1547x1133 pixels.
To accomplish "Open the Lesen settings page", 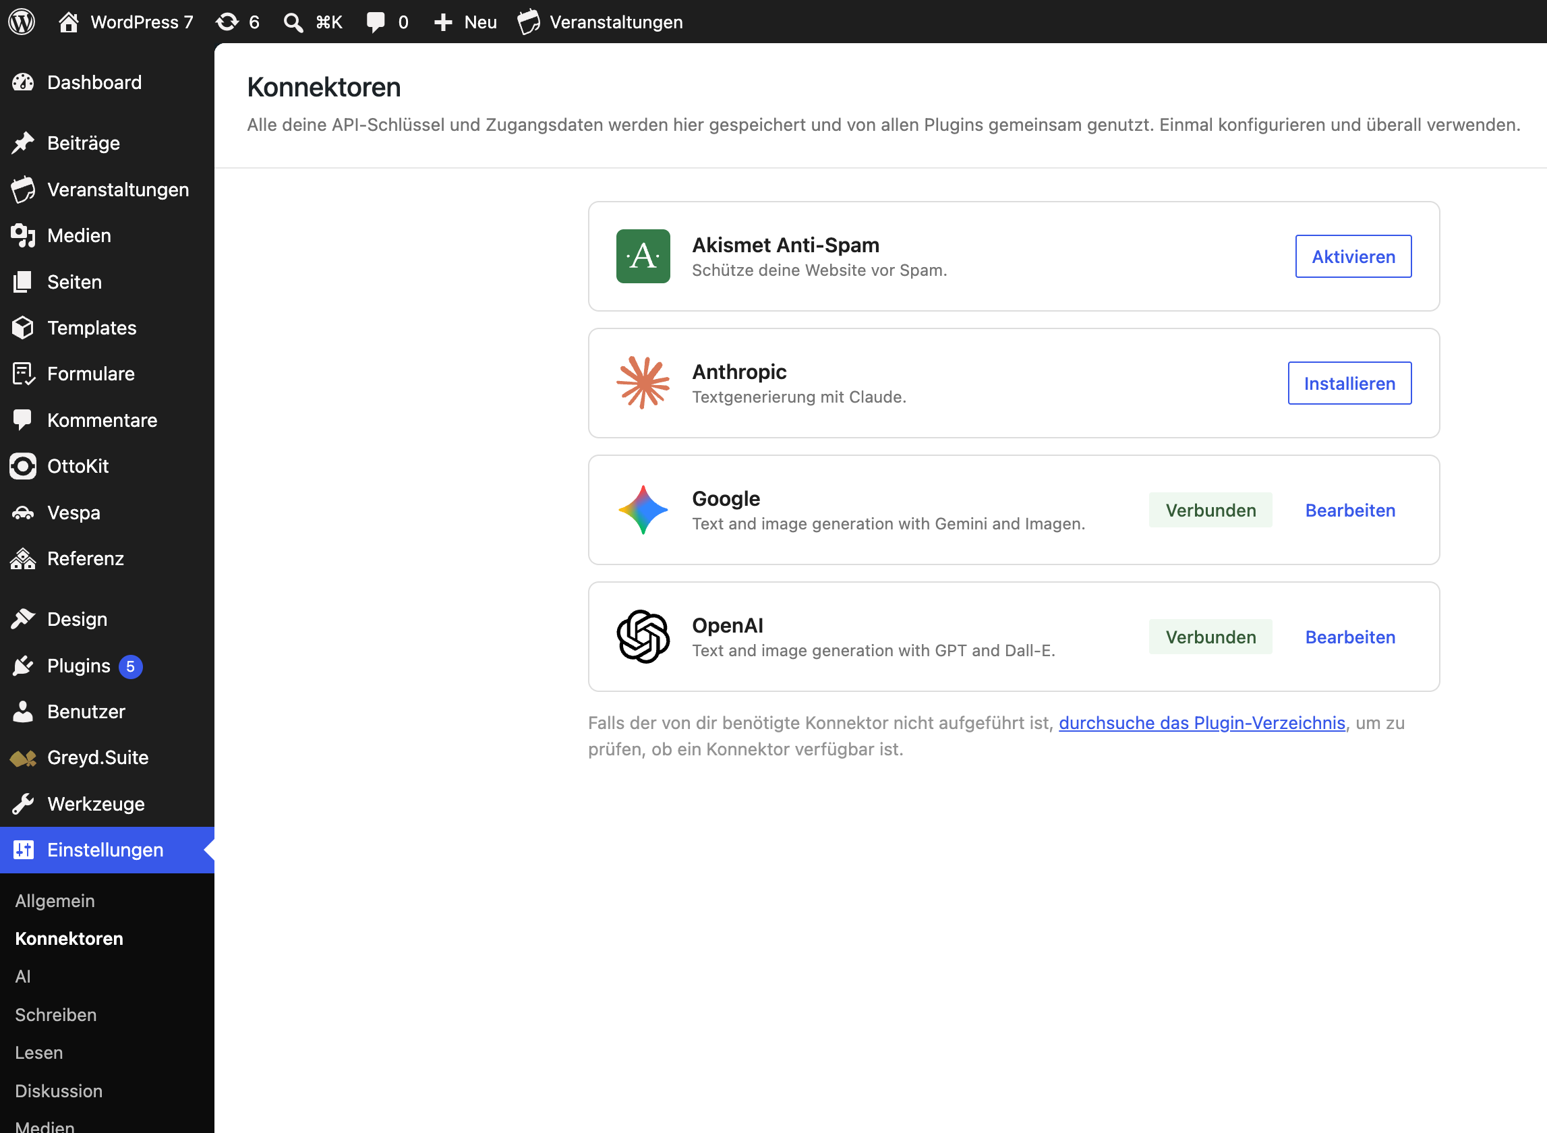I will pos(39,1052).
